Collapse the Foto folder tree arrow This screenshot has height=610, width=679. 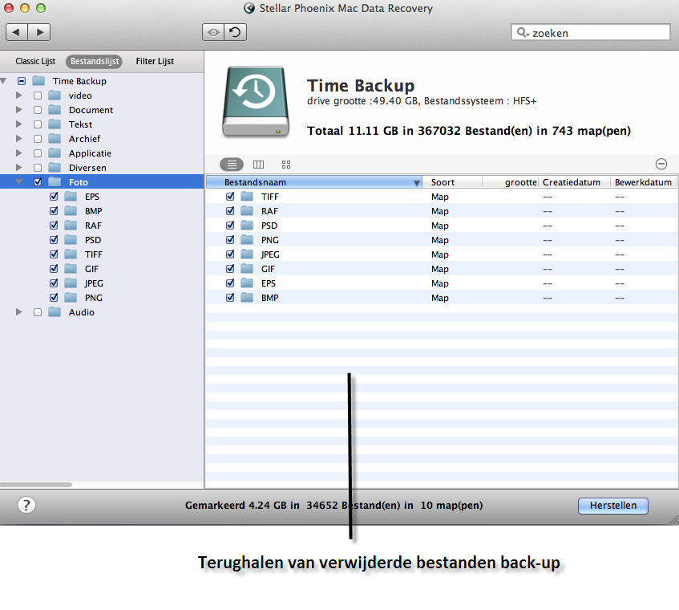(x=18, y=182)
